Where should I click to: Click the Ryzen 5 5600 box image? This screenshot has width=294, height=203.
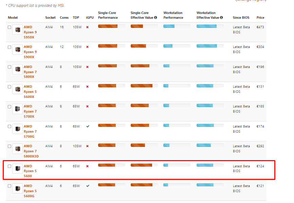pyautogui.click(x=18, y=168)
